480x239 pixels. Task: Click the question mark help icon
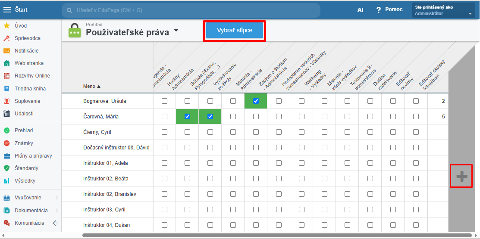pos(379,10)
